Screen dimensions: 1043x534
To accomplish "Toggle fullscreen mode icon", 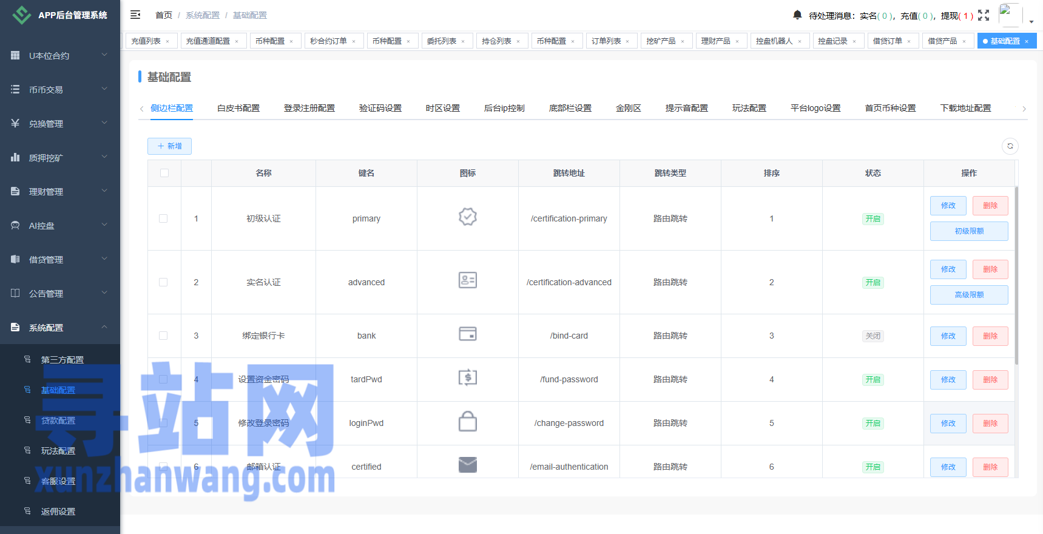I will click(x=984, y=15).
